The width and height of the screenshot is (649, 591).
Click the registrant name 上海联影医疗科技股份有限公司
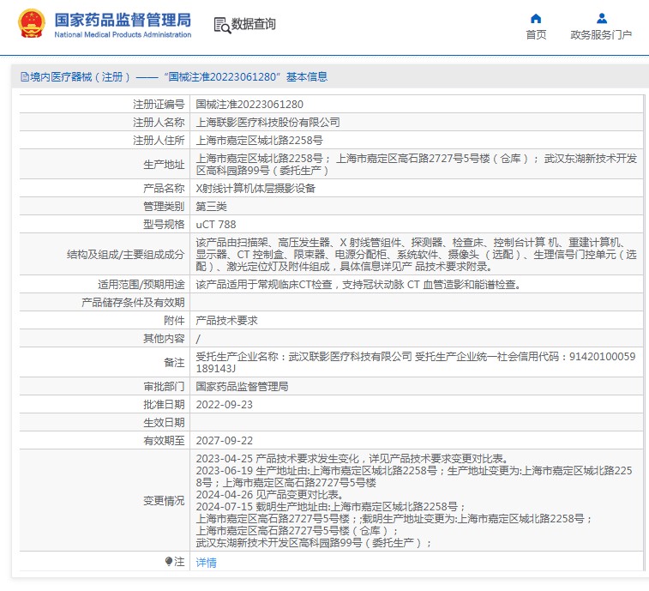click(x=267, y=122)
